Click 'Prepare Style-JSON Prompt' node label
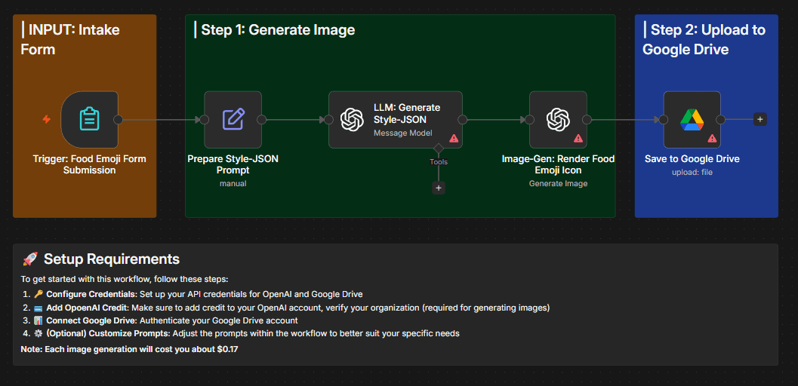The image size is (798, 386). [x=233, y=164]
